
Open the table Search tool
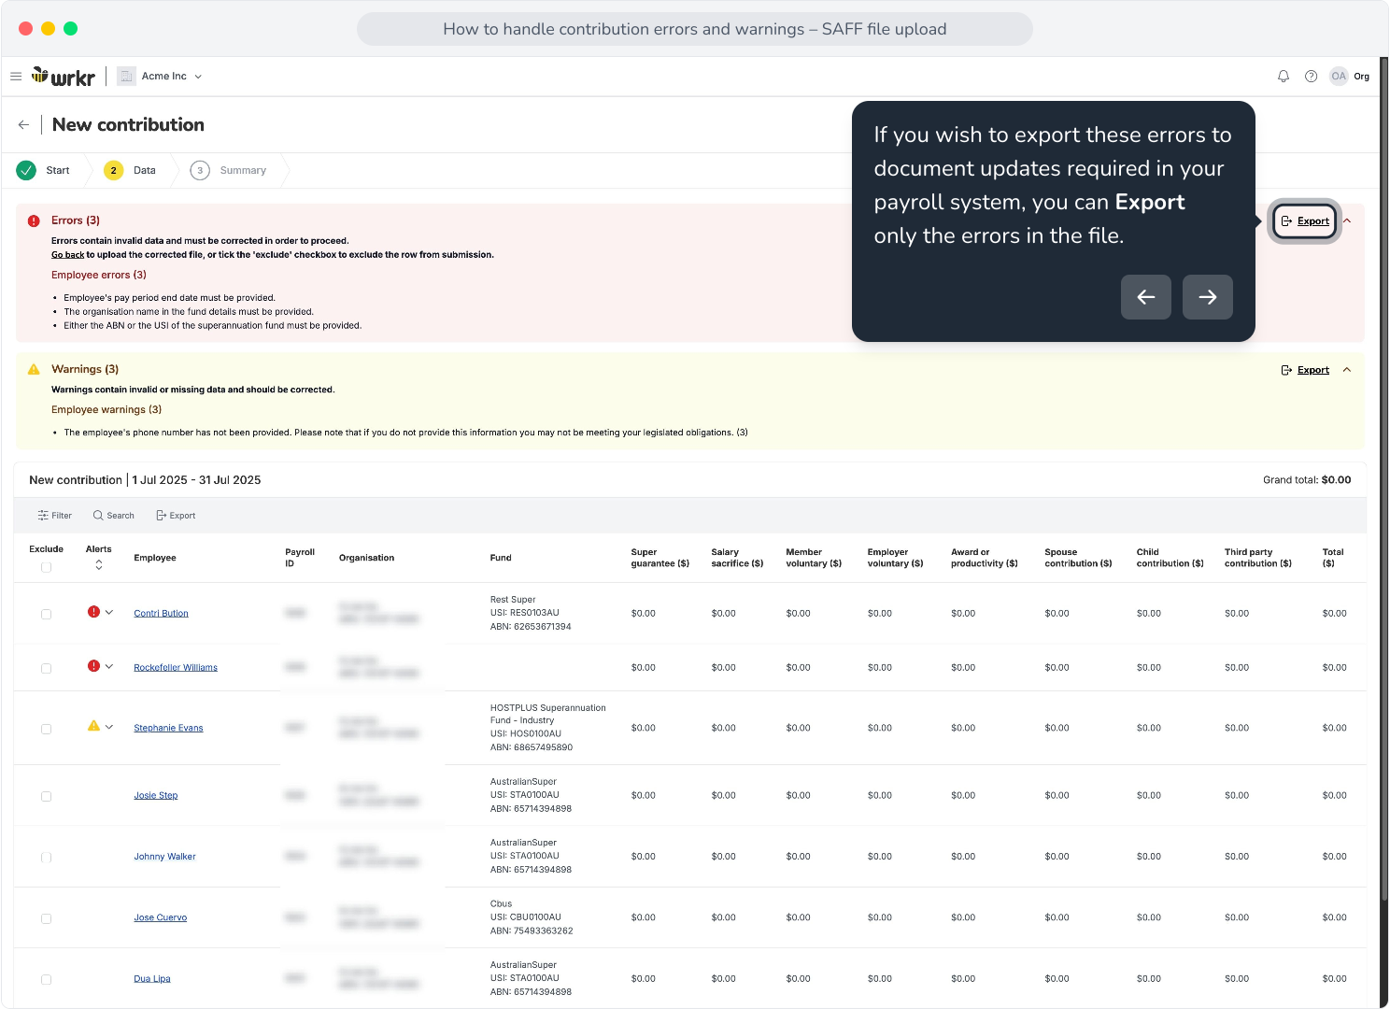[113, 516]
